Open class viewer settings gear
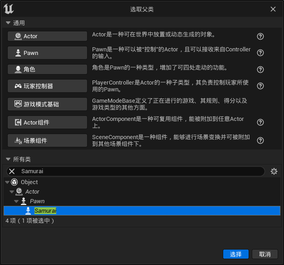Image resolution: width=284 pixels, height=265 pixels. point(274,171)
